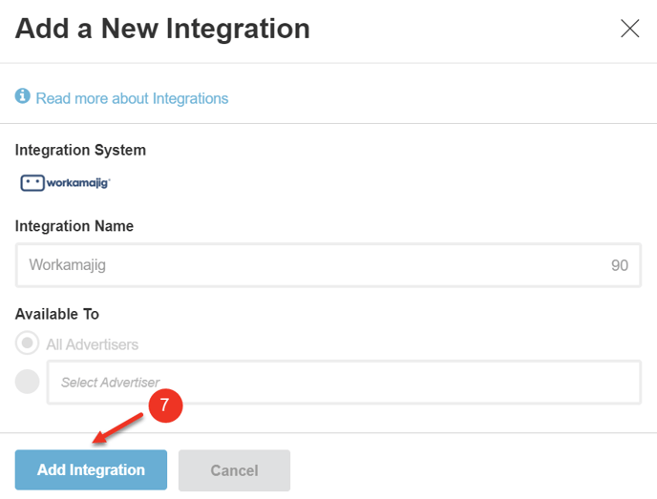Focus the Integration Name input field
Image resolution: width=657 pixels, height=499 pixels.
328,265
